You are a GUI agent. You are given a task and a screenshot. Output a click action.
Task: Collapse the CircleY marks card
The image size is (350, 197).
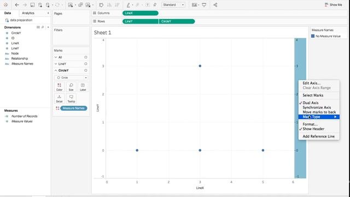point(56,71)
